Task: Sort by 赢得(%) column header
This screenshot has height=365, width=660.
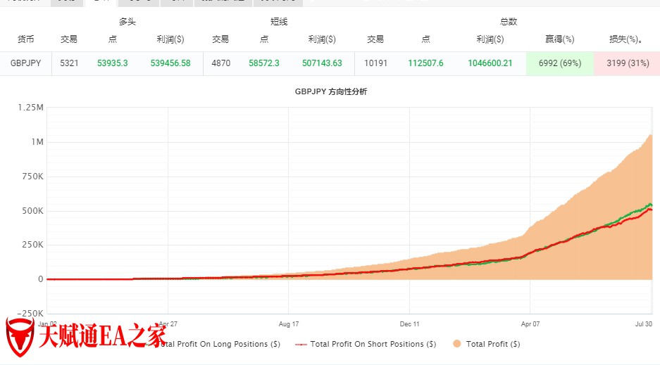Action: (x=559, y=39)
